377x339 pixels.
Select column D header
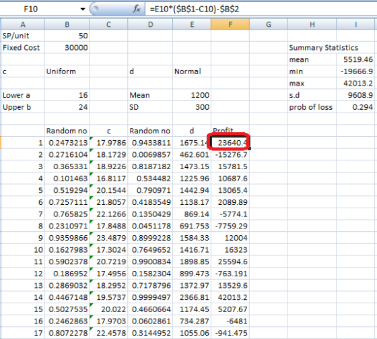[x=150, y=24]
